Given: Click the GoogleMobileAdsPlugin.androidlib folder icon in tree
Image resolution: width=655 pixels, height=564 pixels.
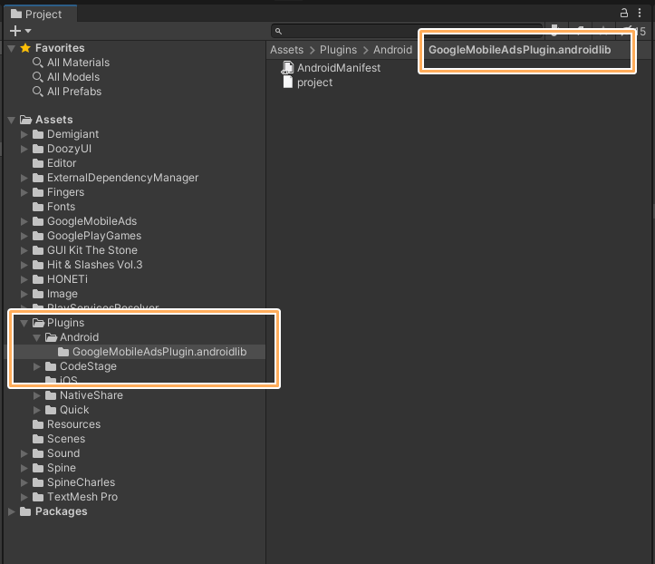Looking at the screenshot, I should (63, 352).
